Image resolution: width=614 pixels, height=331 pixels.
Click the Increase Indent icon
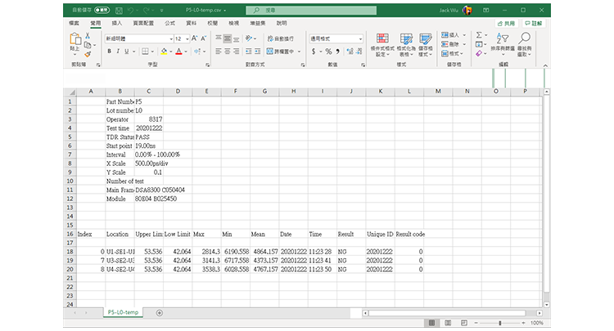click(258, 51)
